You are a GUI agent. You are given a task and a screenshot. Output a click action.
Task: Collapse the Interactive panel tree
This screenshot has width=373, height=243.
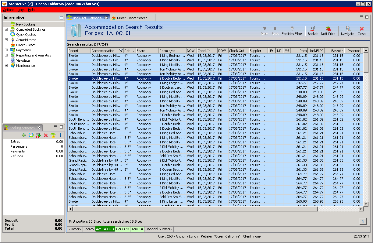61,18
